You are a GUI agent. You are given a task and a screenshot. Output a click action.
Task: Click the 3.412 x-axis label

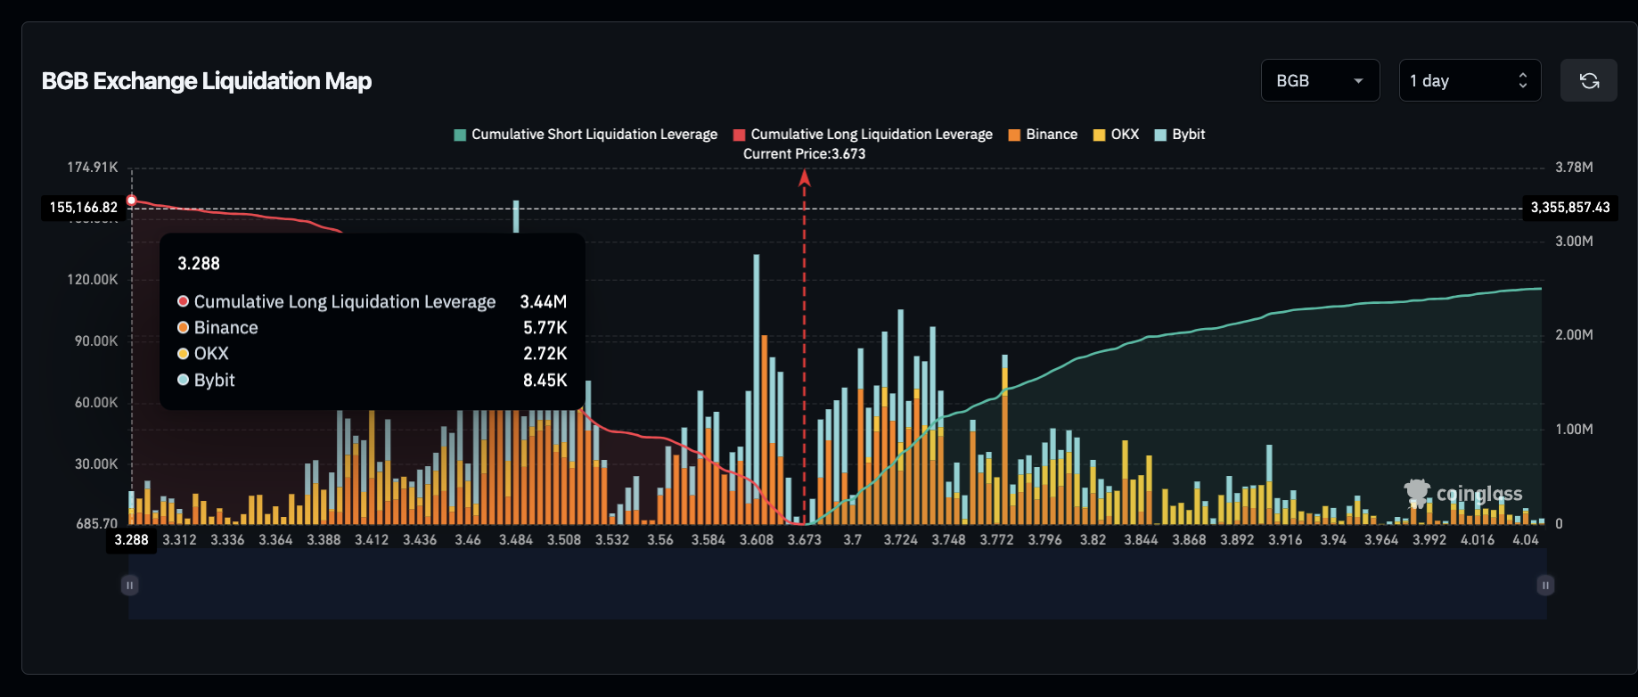(372, 540)
